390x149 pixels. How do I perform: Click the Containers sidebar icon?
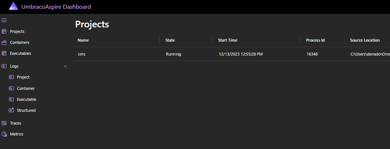(x=4, y=42)
